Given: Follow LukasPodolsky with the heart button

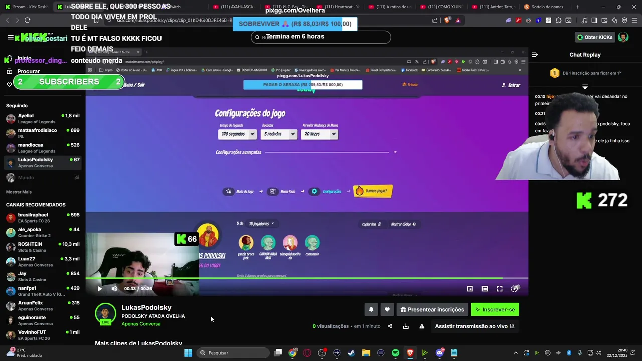Looking at the screenshot, I should (x=387, y=310).
